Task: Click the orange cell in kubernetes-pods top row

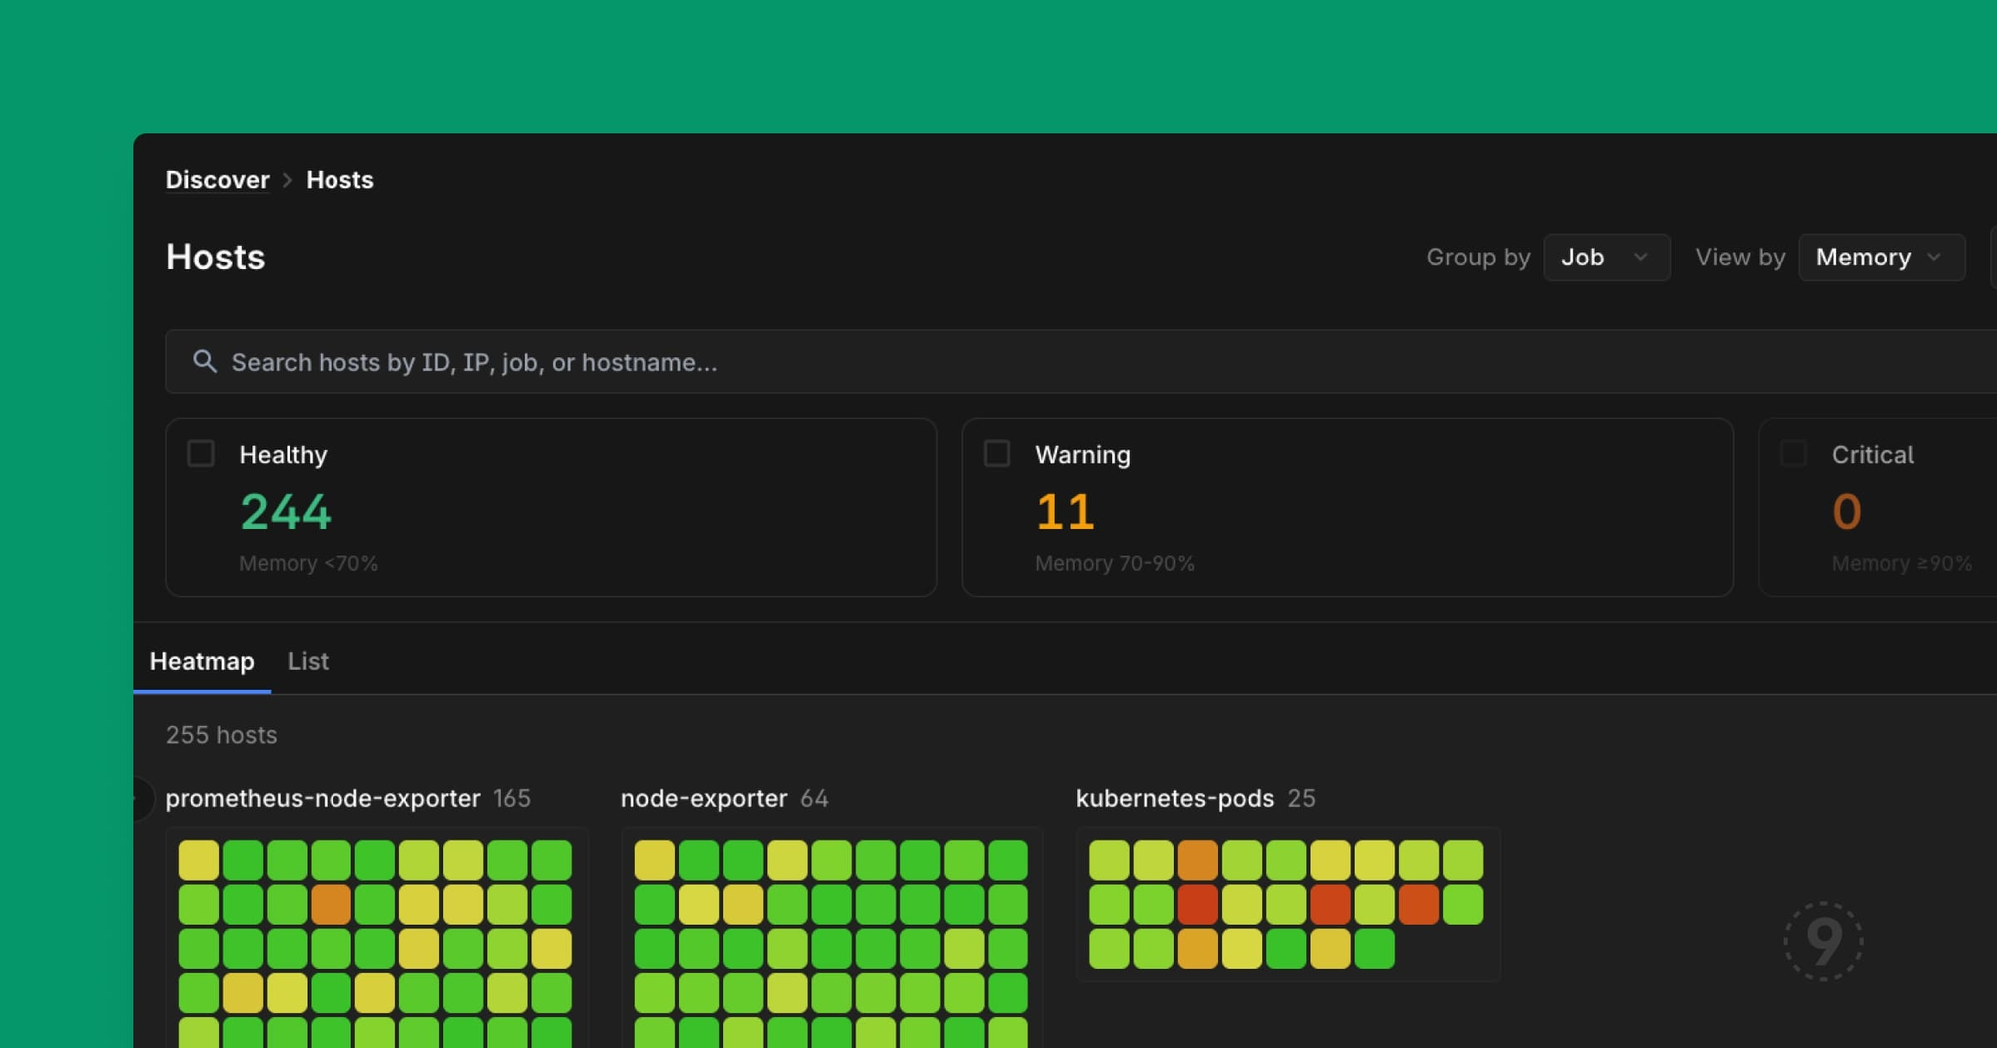Action: pyautogui.click(x=1199, y=858)
